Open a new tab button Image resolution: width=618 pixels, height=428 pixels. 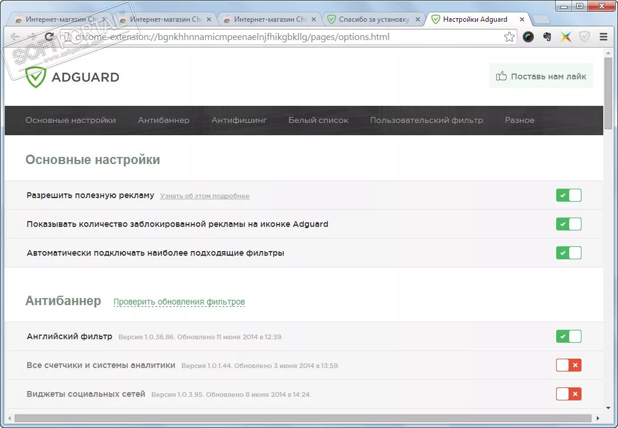[x=541, y=19]
